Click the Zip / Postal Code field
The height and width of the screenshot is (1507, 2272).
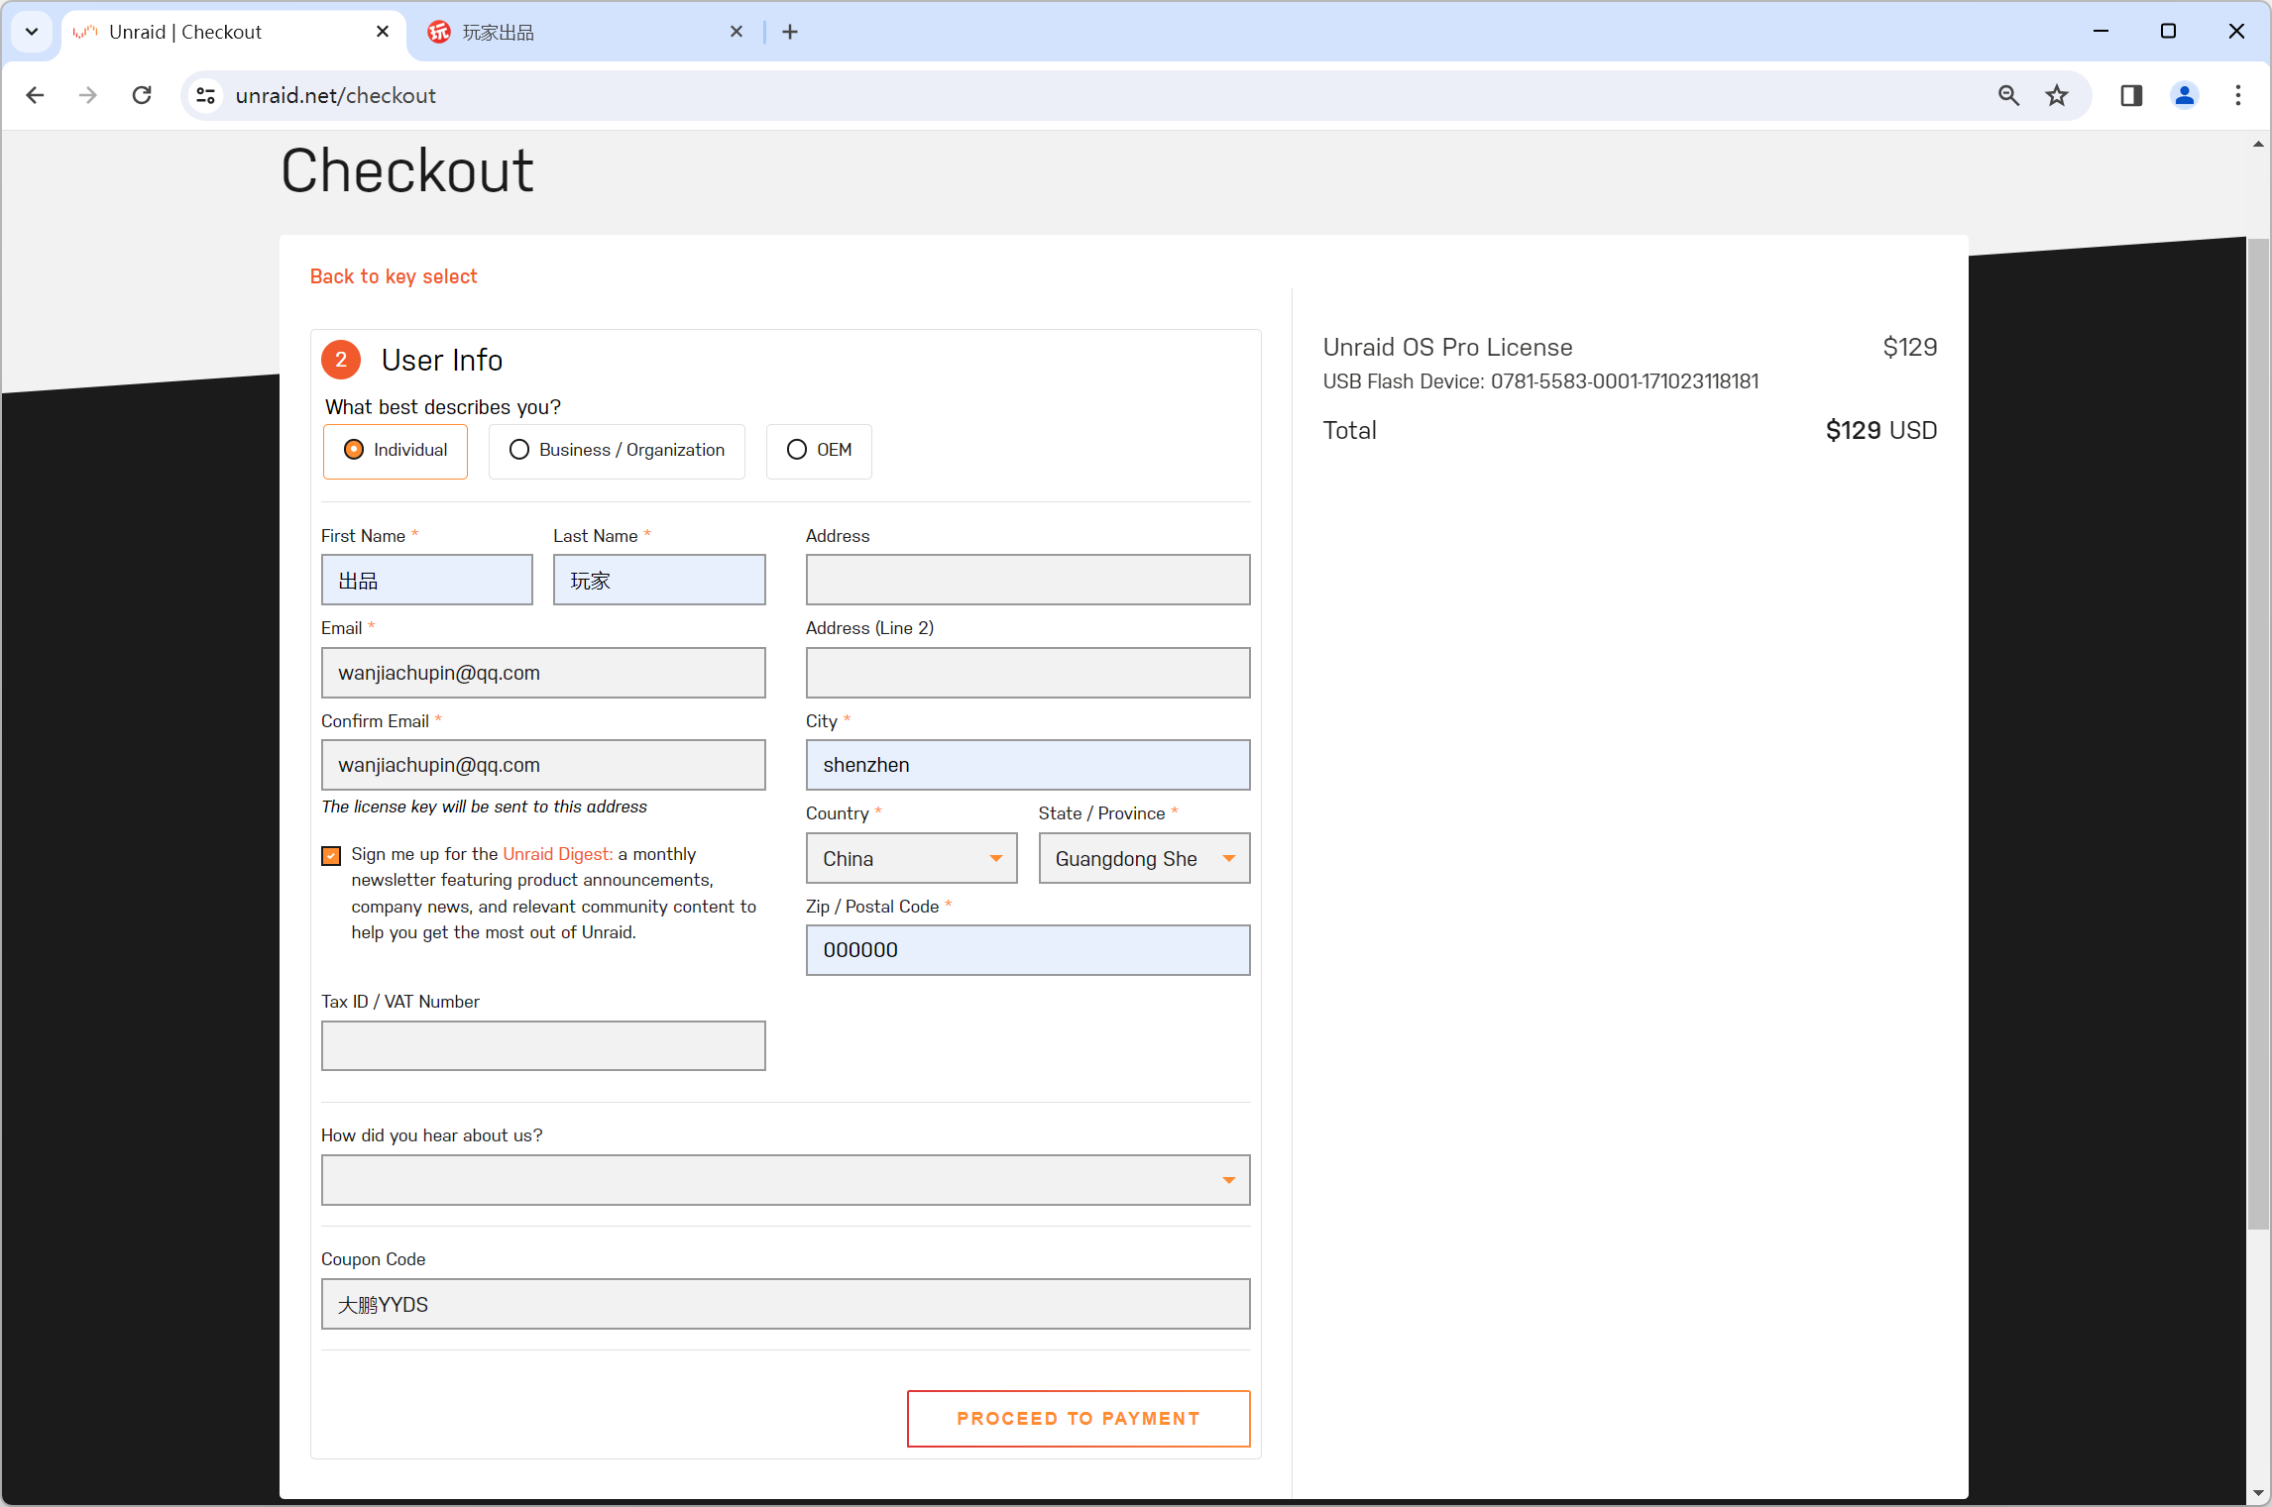click(x=1028, y=950)
